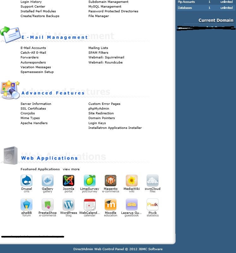Click the Advanced Features monitor icon
This screenshot has height=253, width=236.
coord(10,90)
